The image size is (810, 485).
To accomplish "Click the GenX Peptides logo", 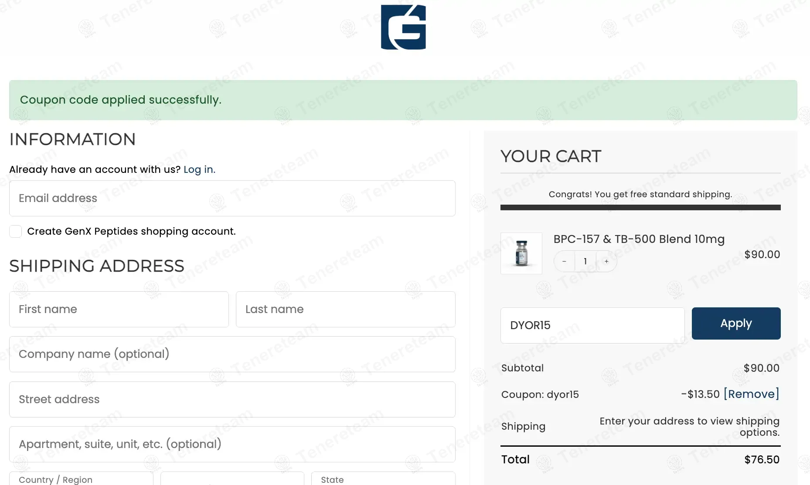I will (403, 27).
